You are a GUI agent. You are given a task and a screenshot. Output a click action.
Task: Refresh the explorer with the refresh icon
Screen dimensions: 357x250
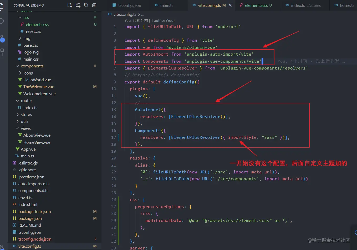click(86, 5)
